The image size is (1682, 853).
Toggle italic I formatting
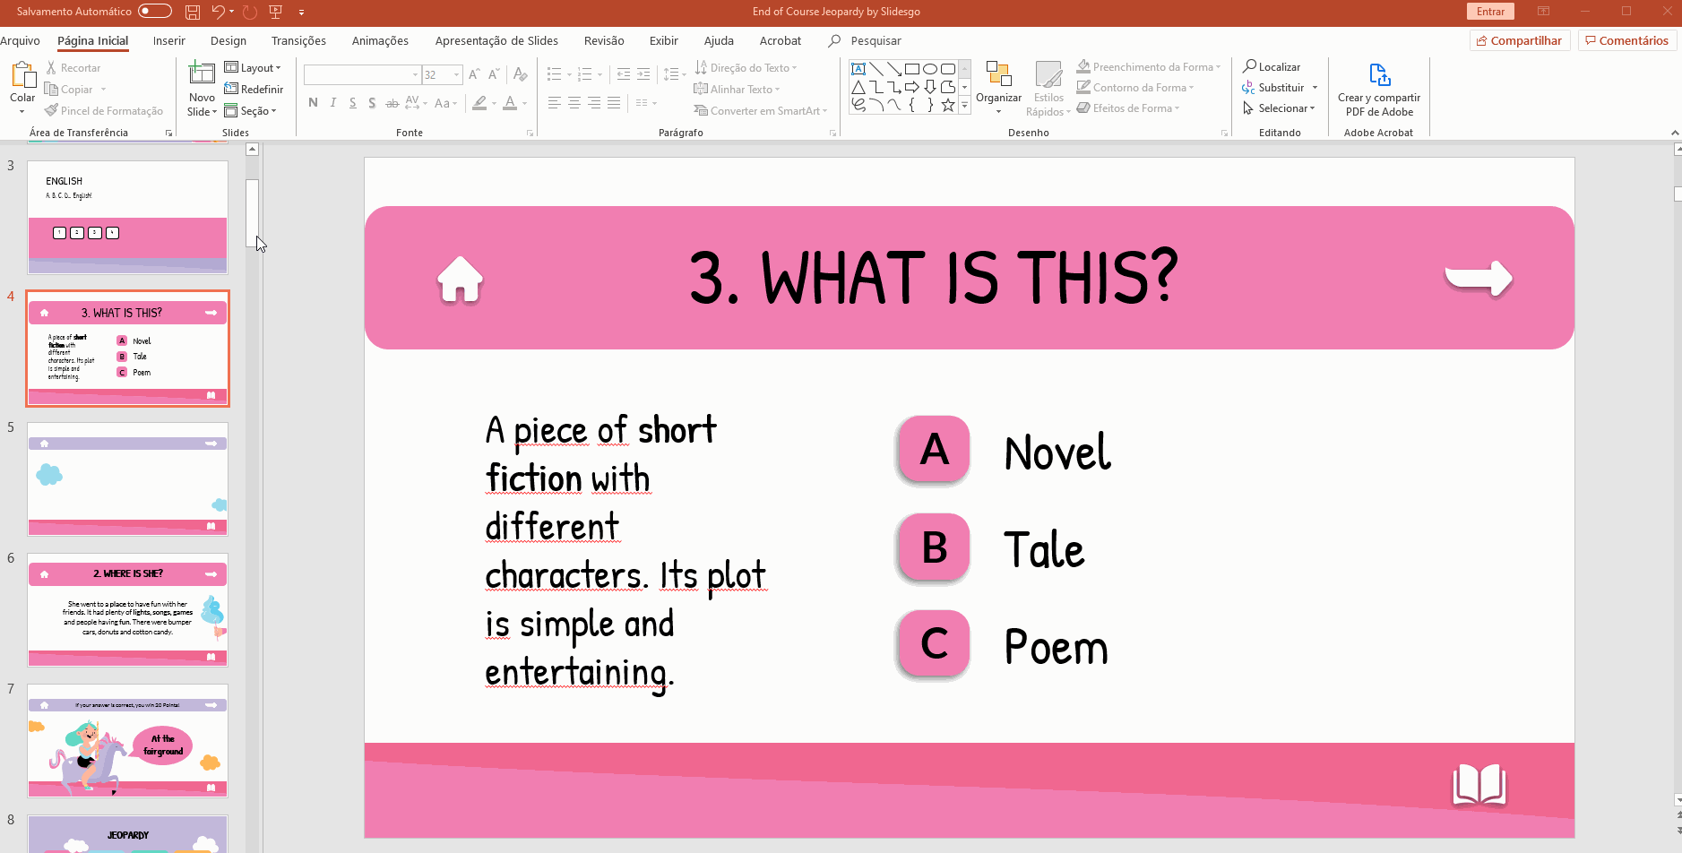click(333, 103)
